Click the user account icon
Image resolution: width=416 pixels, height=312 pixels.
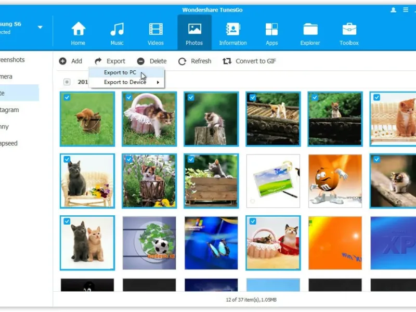[394, 10]
